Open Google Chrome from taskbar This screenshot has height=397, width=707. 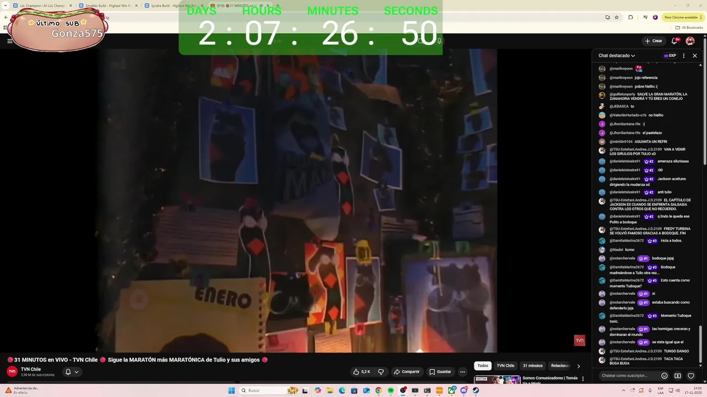tap(378, 390)
